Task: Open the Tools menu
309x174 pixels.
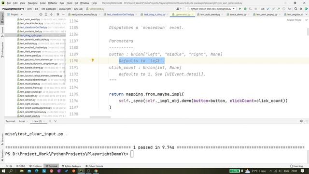Action: tap(69, 3)
